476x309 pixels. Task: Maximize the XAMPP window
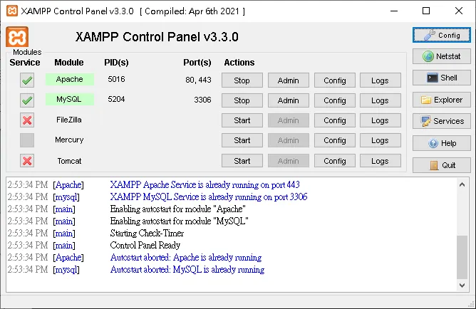[x=426, y=11]
